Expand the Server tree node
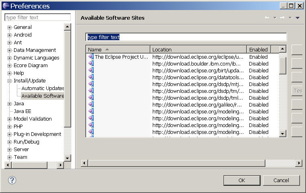Viewport: 306px width, 193px height. click(x=9, y=150)
